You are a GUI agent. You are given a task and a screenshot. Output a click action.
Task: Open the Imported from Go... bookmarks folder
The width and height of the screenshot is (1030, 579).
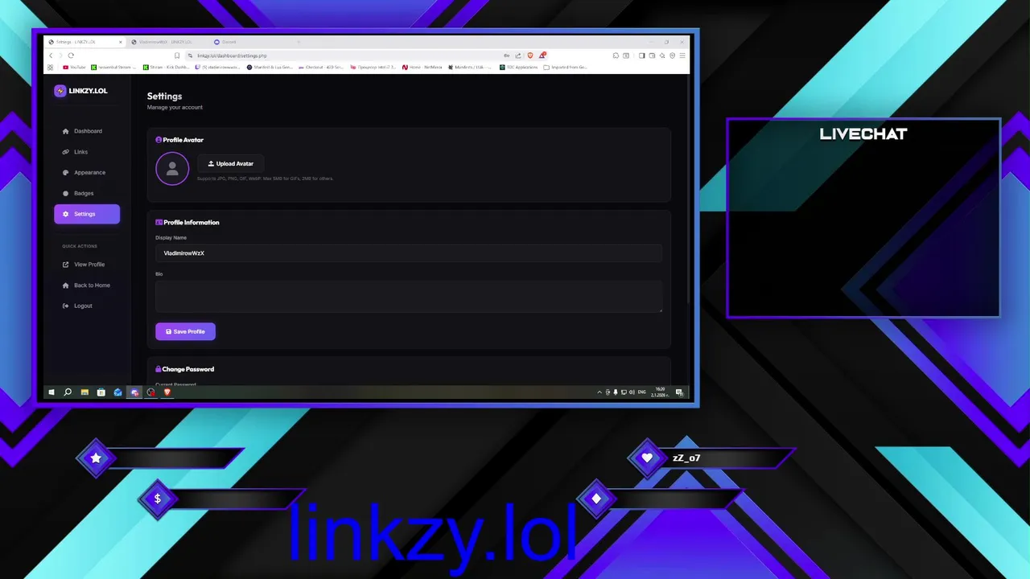tap(566, 68)
